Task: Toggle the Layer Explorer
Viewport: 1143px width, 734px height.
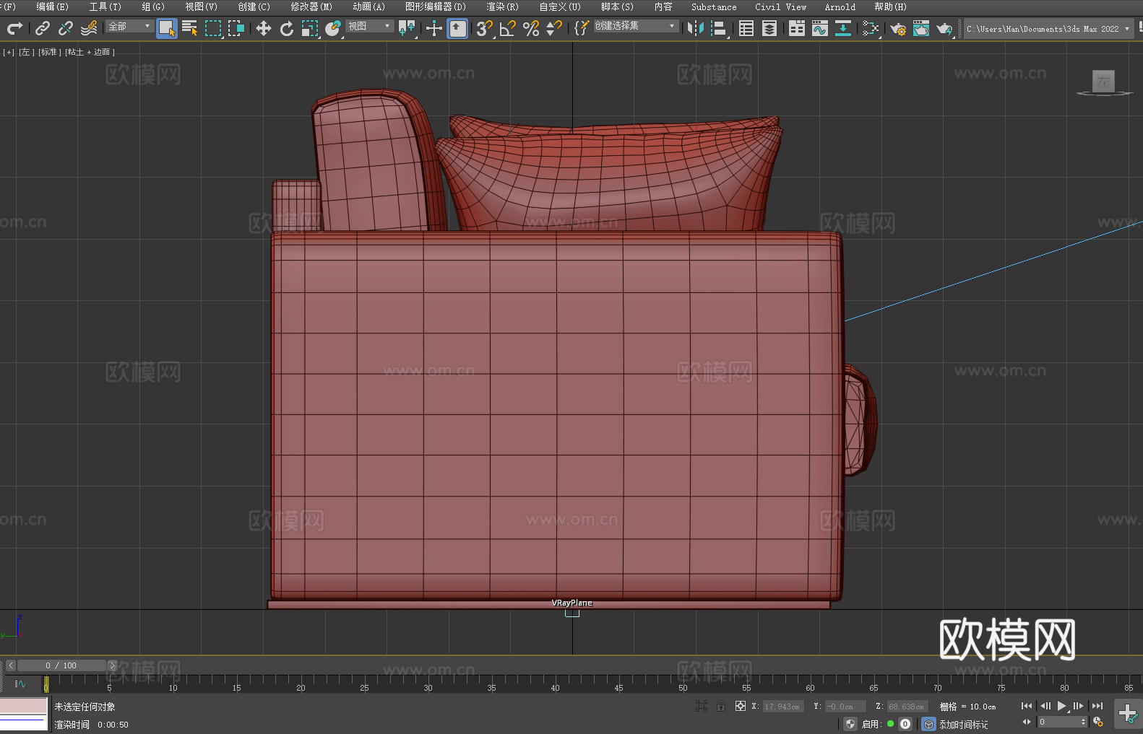Action: point(769,28)
